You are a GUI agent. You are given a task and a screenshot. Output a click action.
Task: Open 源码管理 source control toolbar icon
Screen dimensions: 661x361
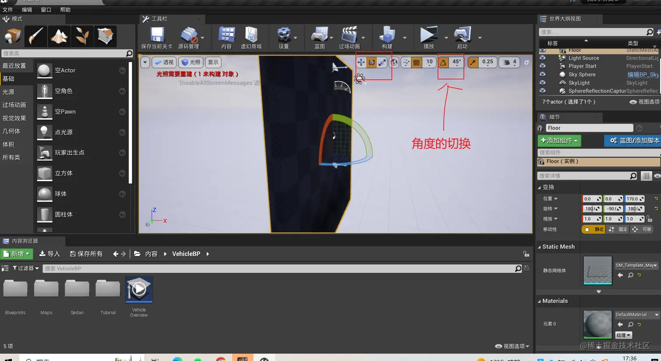point(188,38)
